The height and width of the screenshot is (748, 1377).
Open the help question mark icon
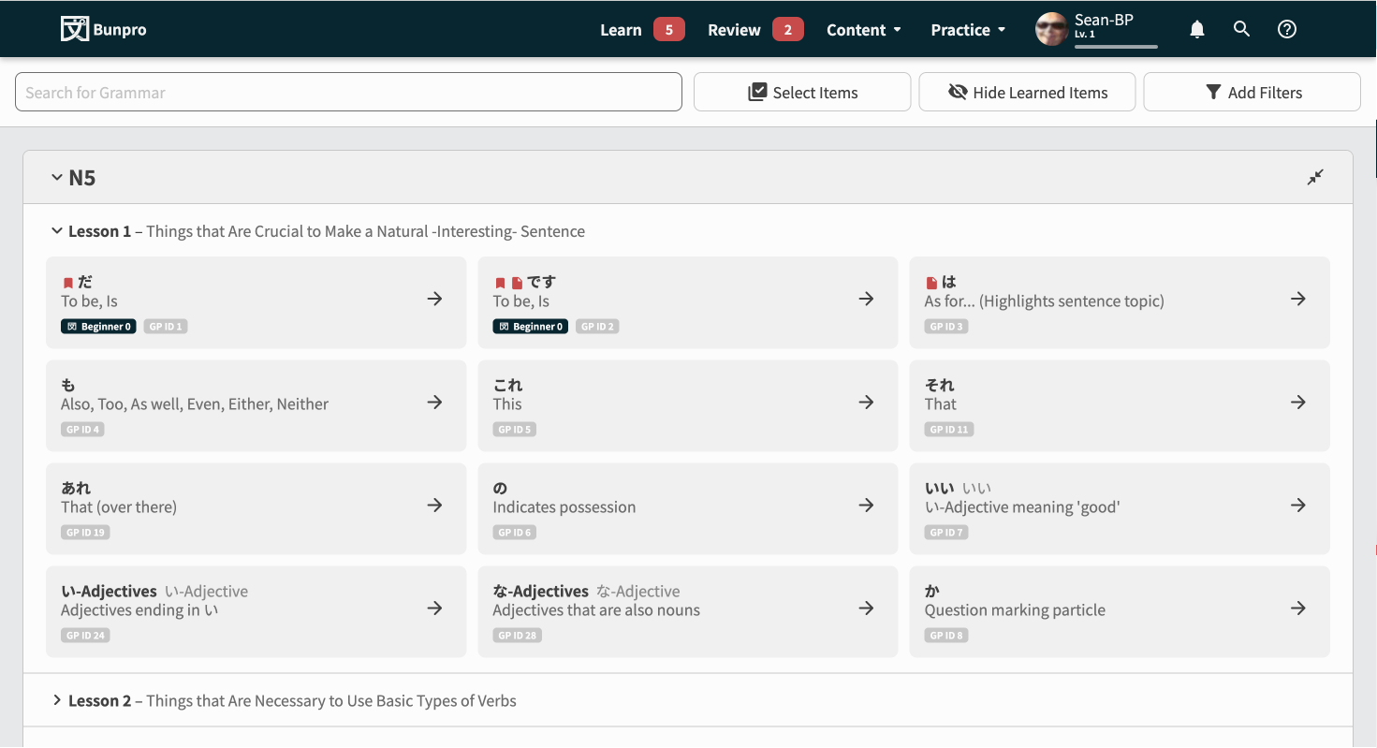[1287, 29]
